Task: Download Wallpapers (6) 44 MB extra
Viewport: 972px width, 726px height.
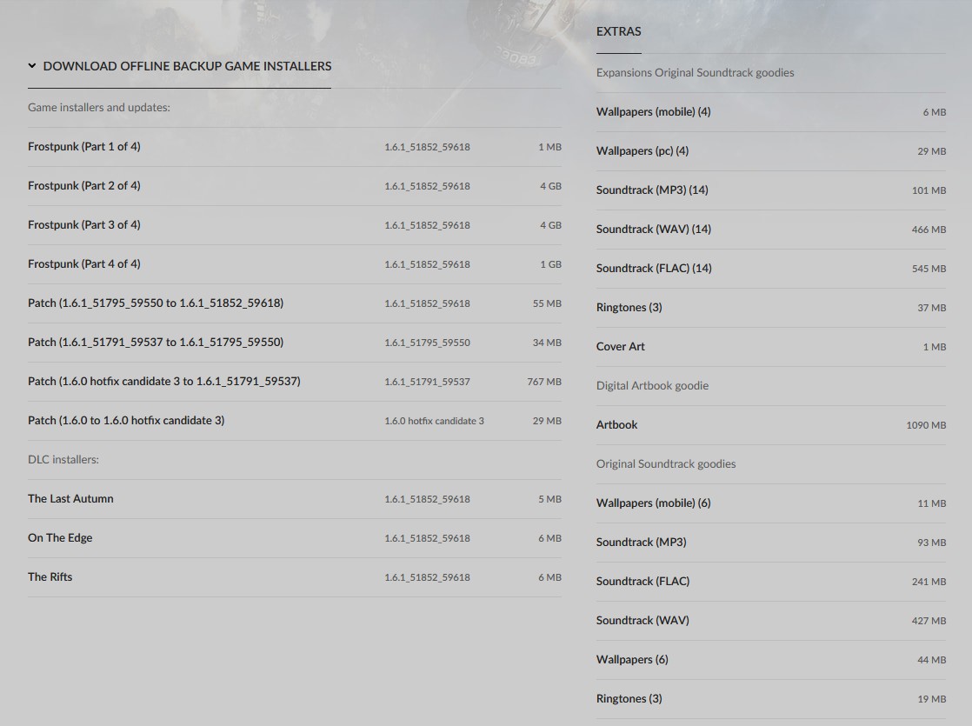Action: click(x=771, y=659)
